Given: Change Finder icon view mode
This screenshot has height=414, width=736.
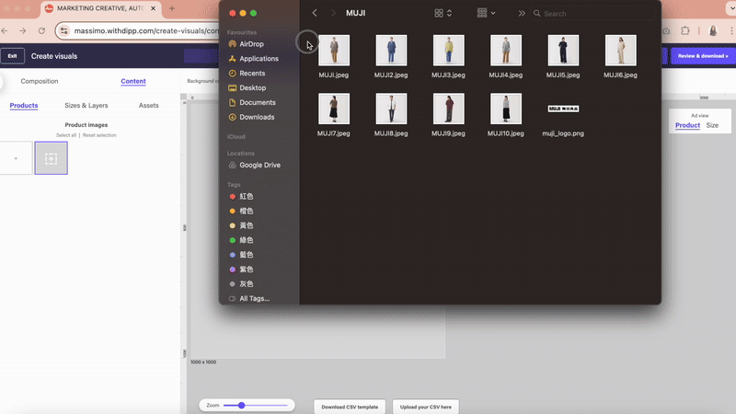Looking at the screenshot, I should point(443,13).
